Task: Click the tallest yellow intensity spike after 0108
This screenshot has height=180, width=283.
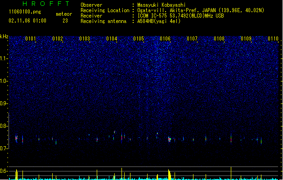Action: click(x=231, y=173)
